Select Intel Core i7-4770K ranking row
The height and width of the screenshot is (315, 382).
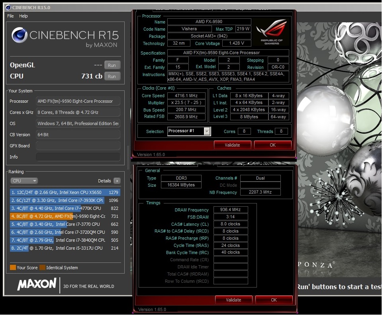click(65, 208)
